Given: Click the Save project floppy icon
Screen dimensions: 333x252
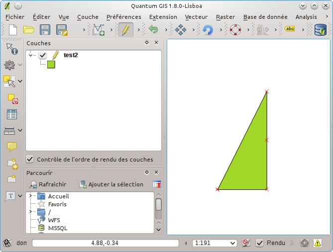Looking at the screenshot, I should point(45,30).
